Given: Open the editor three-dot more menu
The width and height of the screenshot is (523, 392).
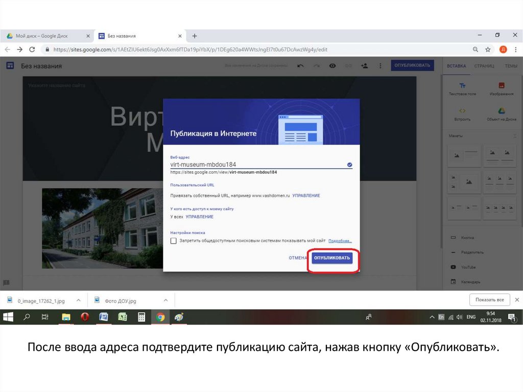Looking at the screenshot, I should click(380, 66).
